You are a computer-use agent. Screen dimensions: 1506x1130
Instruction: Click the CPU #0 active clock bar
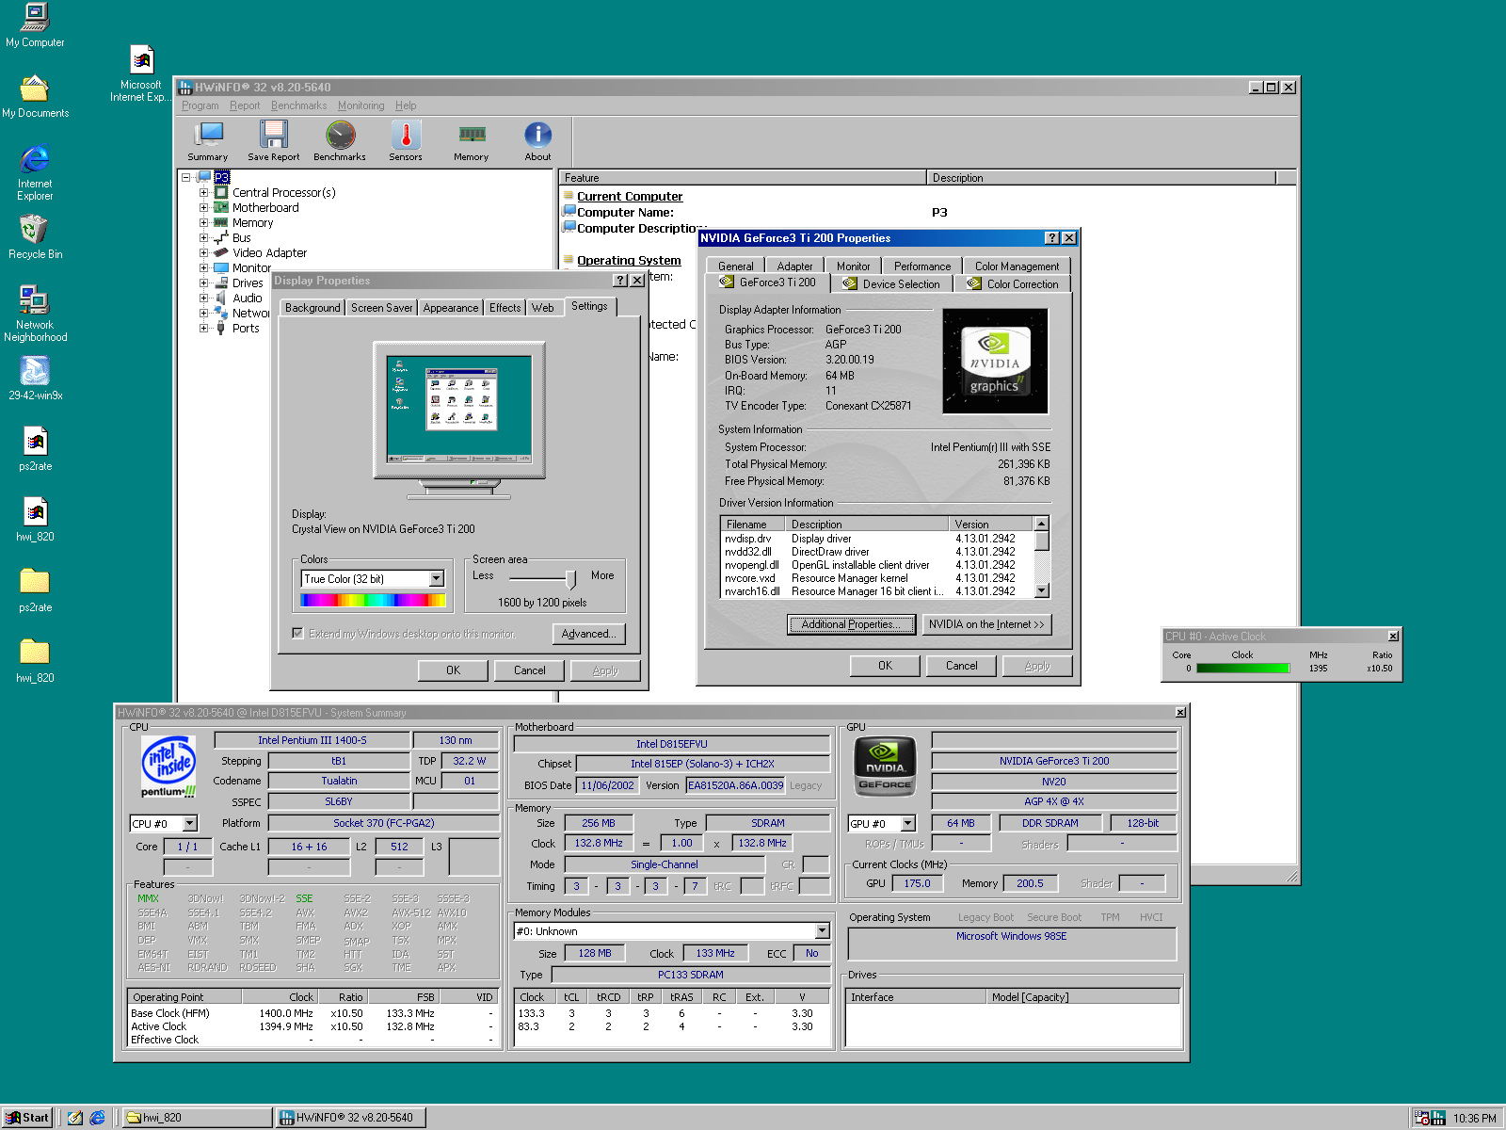pyautogui.click(x=1242, y=669)
